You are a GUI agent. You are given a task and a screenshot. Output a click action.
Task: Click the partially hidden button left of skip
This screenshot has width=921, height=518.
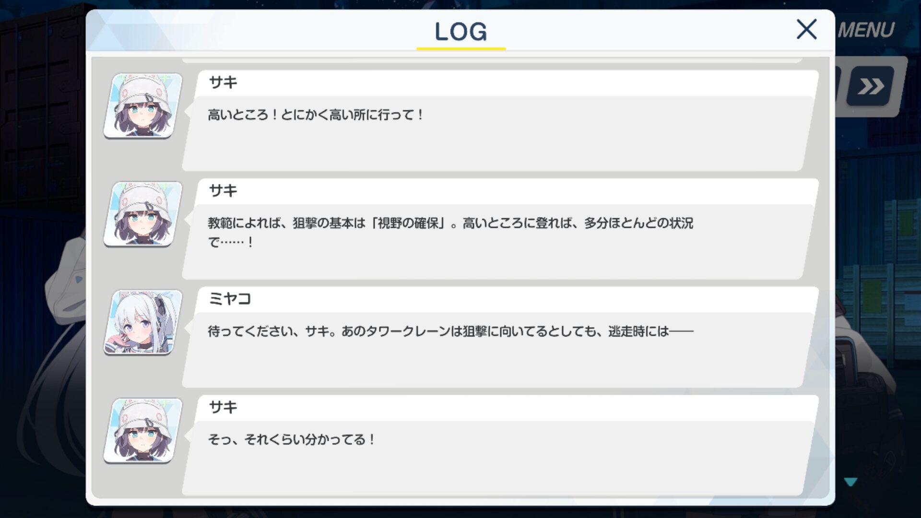(x=838, y=86)
